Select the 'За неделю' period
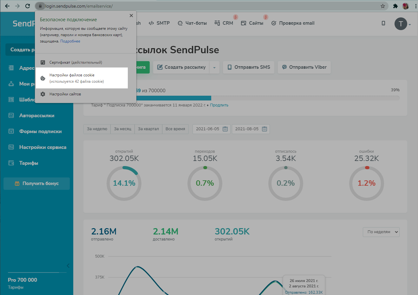Screen dimensions: 418x295 pos(97,129)
